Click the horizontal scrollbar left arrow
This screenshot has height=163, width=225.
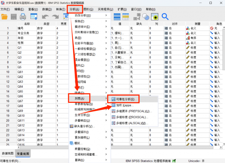(x=19, y=147)
